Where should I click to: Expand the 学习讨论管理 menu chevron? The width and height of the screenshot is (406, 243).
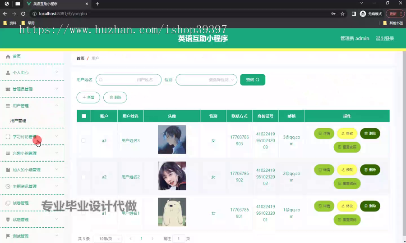click(57, 136)
